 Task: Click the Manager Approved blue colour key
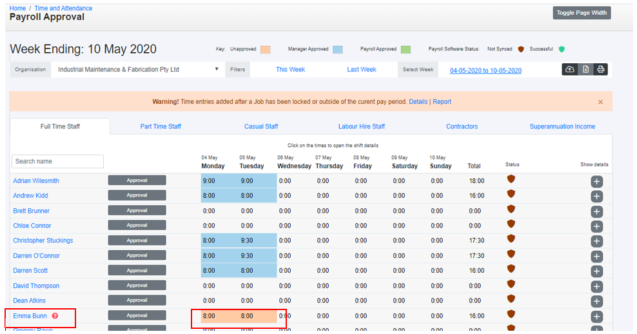[338, 50]
